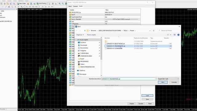Open Downloads in the sidebar

point(83,45)
